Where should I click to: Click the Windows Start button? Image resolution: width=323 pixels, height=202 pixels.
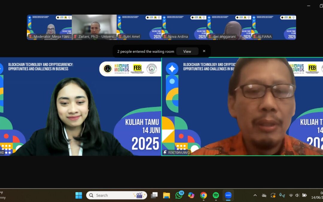point(79,195)
